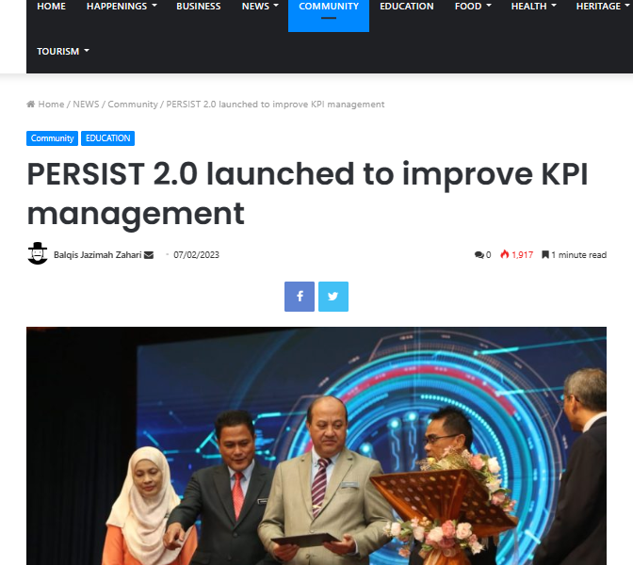Viewport: 633px width, 565px height.
Task: Expand the TOURISM dropdown menu
Action: click(63, 51)
